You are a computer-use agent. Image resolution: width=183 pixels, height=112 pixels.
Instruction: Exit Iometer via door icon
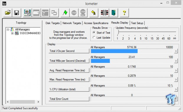(x=113, y=13)
